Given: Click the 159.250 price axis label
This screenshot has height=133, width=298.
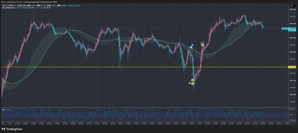Looking at the screenshot, I should 293,59.
